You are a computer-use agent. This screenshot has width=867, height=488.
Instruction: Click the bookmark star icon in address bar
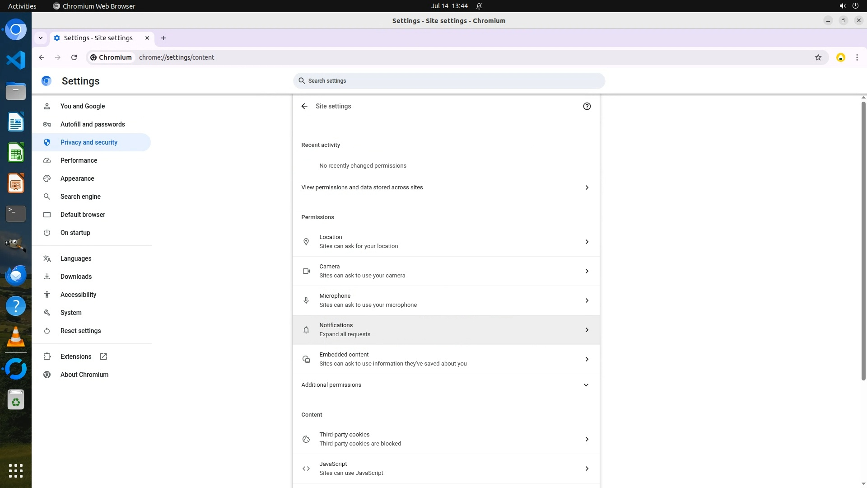coord(818,57)
